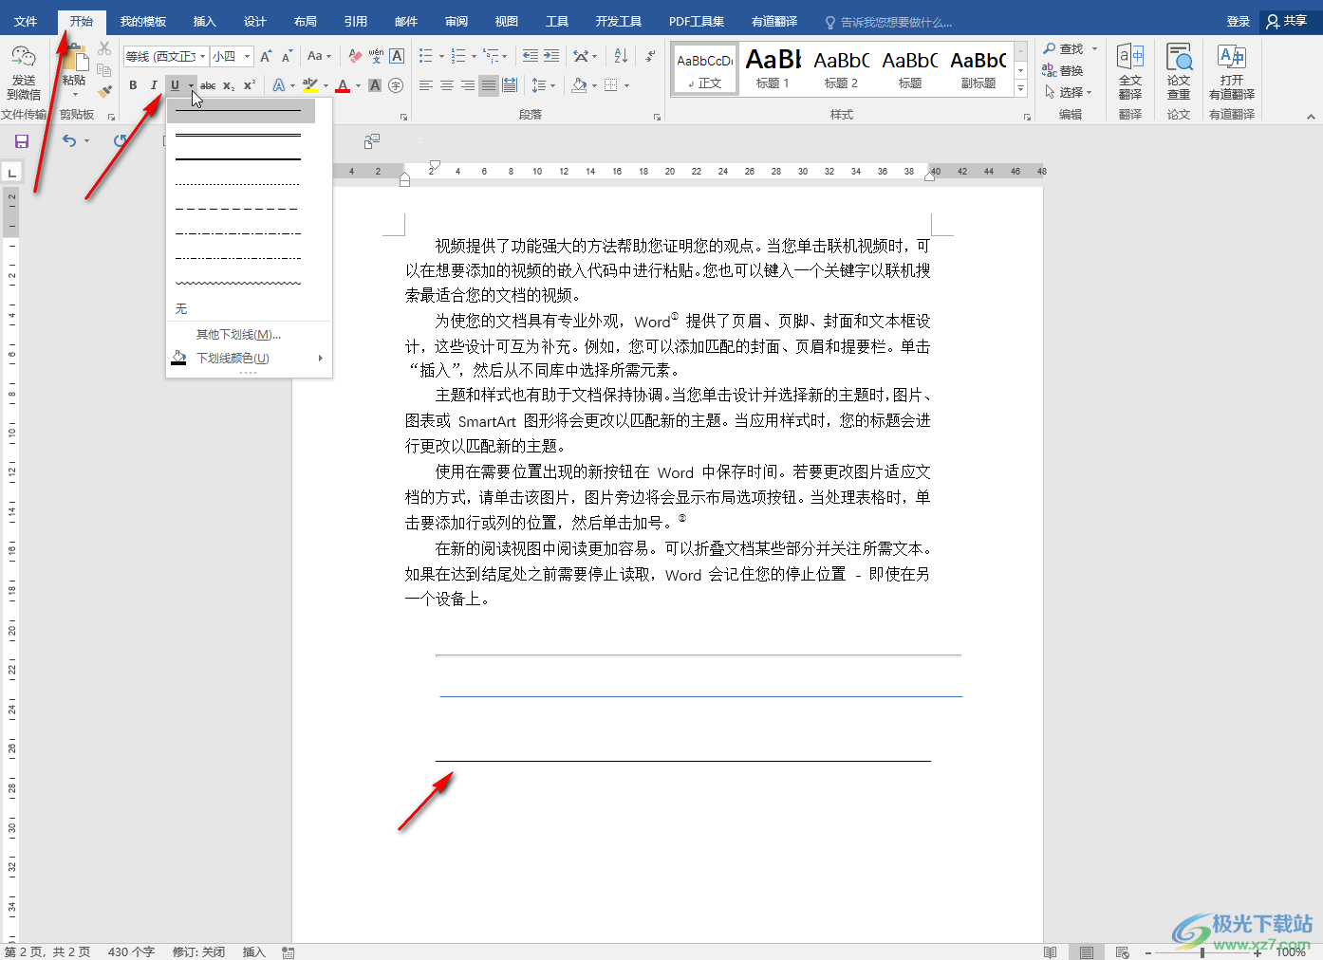Click the decrease indent icon
The image size is (1323, 960).
click(531, 57)
